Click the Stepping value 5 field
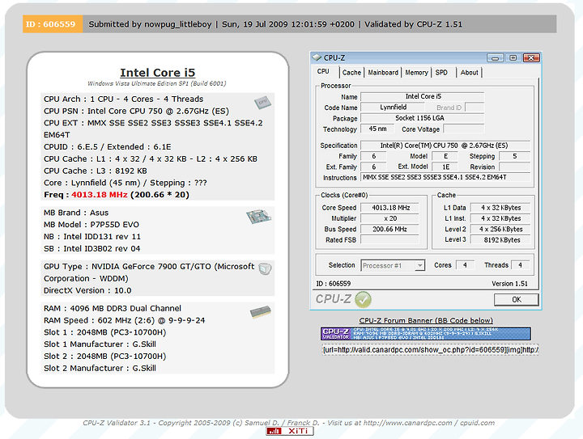This screenshot has width=583, height=439. pyautogui.click(x=515, y=156)
